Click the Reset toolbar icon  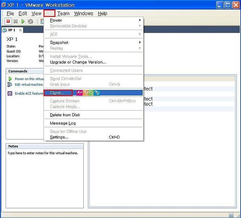coord(30,21)
